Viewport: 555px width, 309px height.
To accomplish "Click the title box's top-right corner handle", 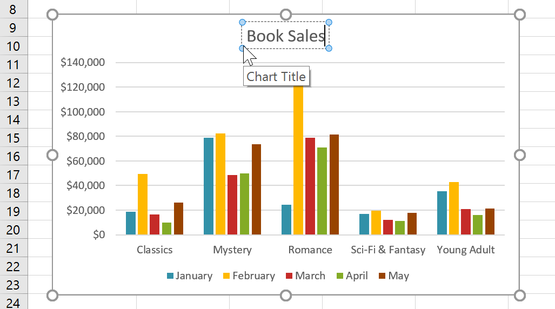I will pyautogui.click(x=329, y=23).
